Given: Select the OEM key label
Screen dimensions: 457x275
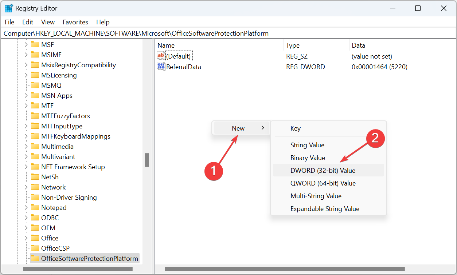Looking at the screenshot, I should click(x=48, y=228).
